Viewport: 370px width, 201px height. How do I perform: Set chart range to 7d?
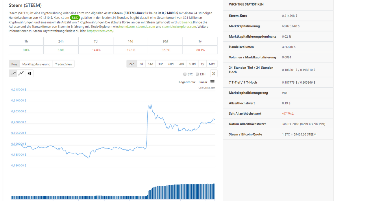pos(141,64)
